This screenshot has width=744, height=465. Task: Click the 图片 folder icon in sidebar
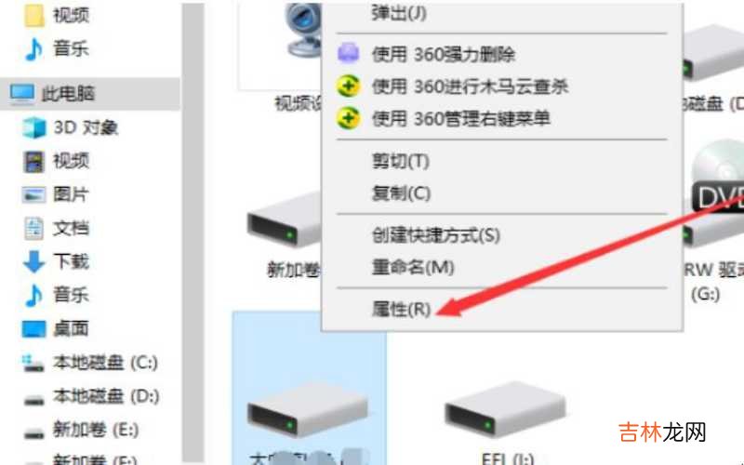[x=34, y=194]
